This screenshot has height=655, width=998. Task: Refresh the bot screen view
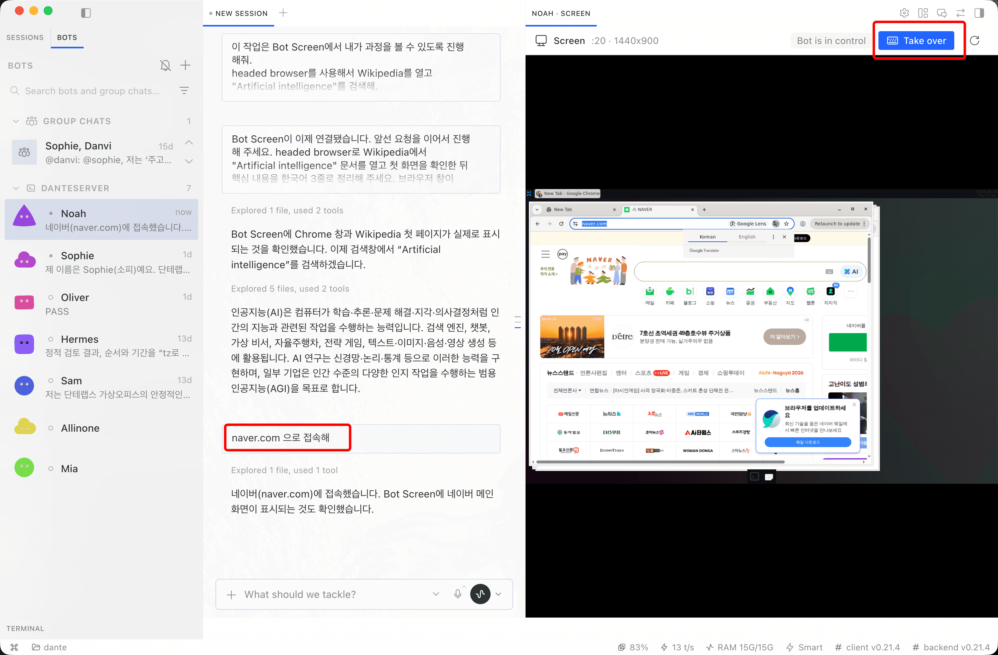click(x=975, y=41)
